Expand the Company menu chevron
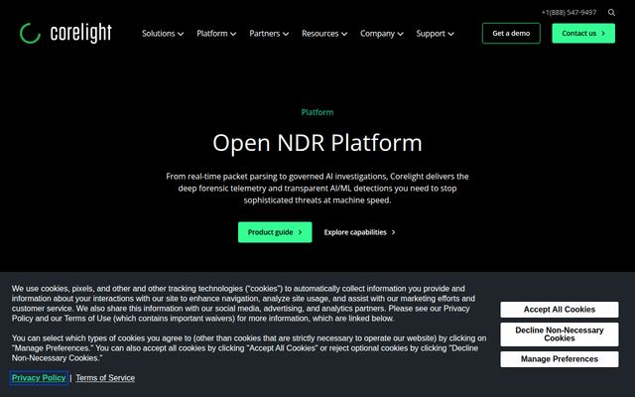This screenshot has height=397, width=635. tap(400, 34)
